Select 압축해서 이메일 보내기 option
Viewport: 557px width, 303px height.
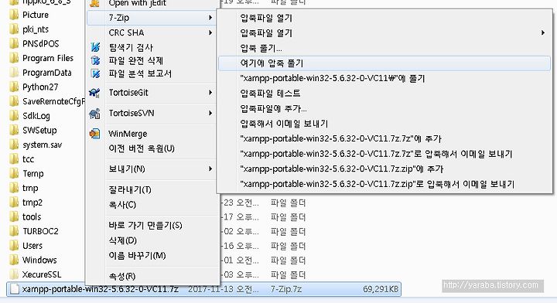click(x=384, y=124)
